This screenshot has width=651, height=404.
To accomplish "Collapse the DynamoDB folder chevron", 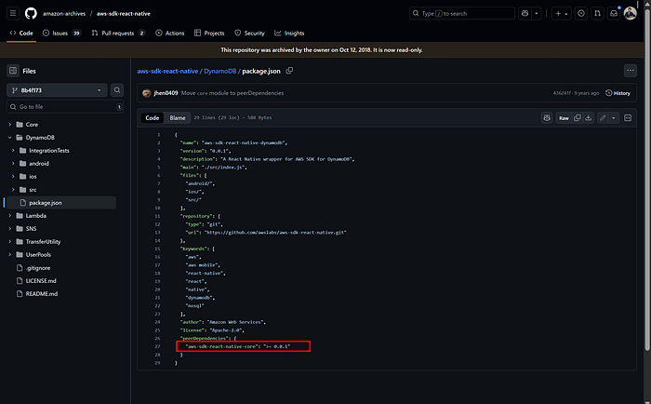I will (10, 138).
